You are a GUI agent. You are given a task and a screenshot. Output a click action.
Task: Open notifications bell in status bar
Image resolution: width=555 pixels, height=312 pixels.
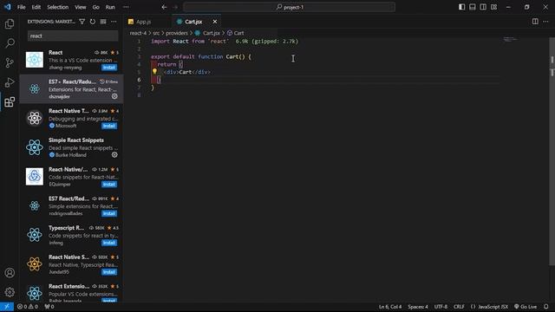(546, 307)
